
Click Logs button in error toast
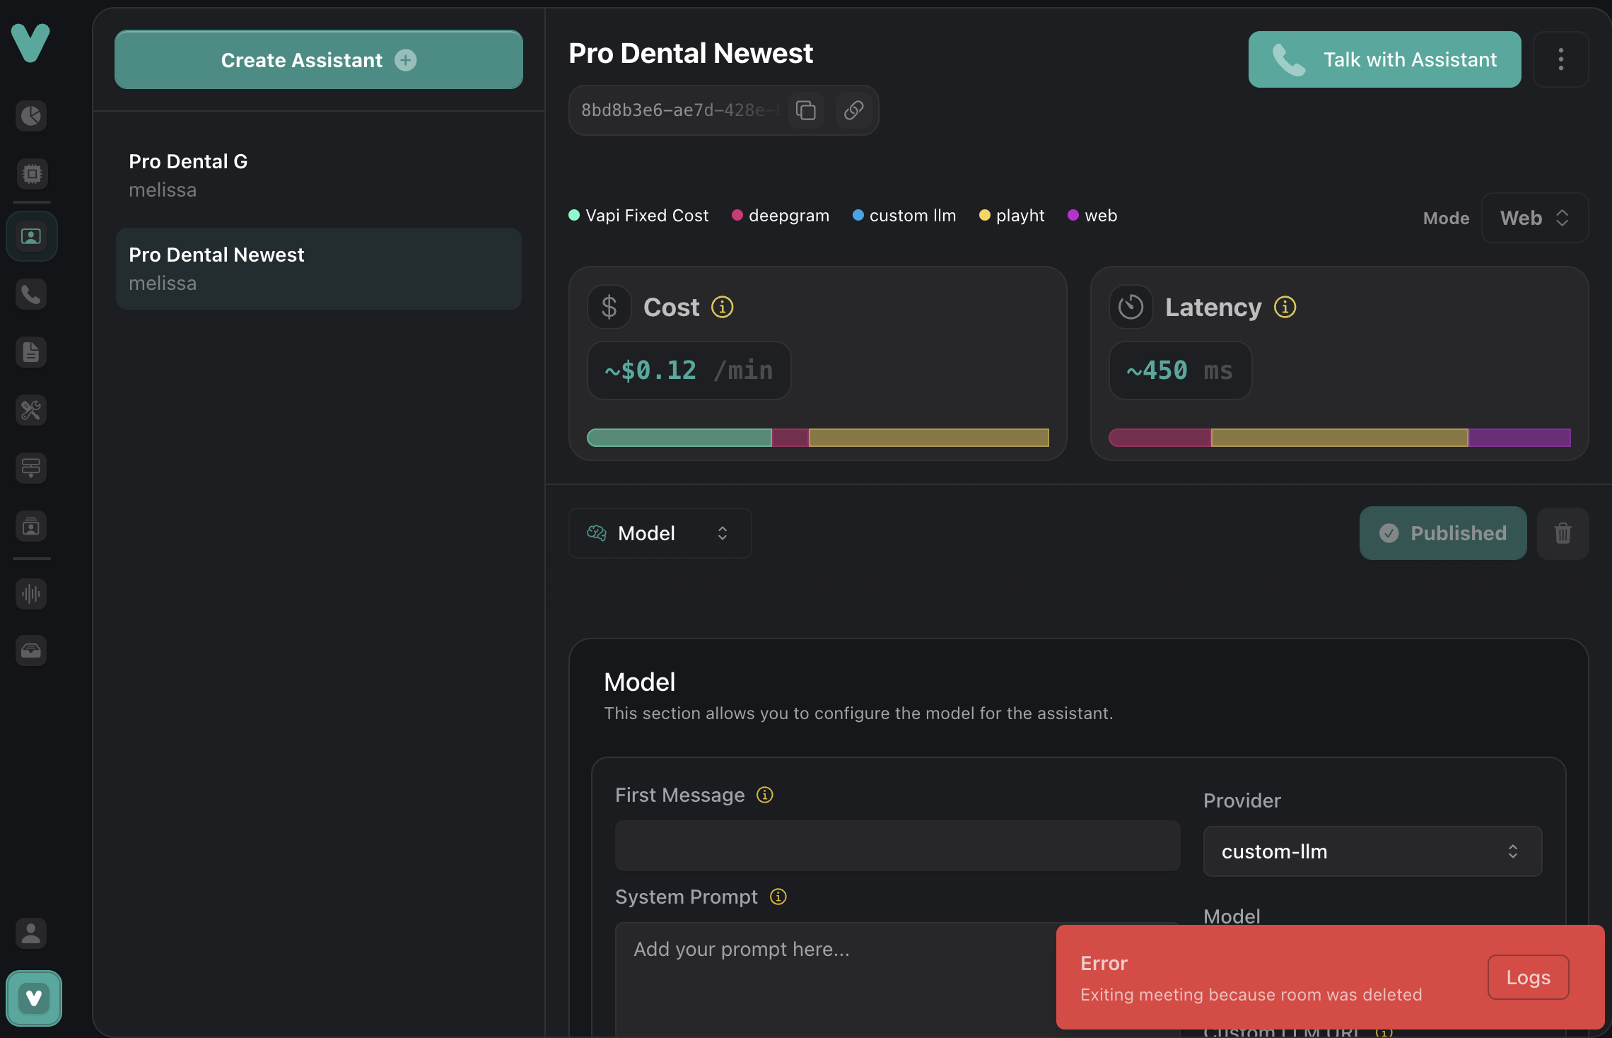tap(1528, 977)
